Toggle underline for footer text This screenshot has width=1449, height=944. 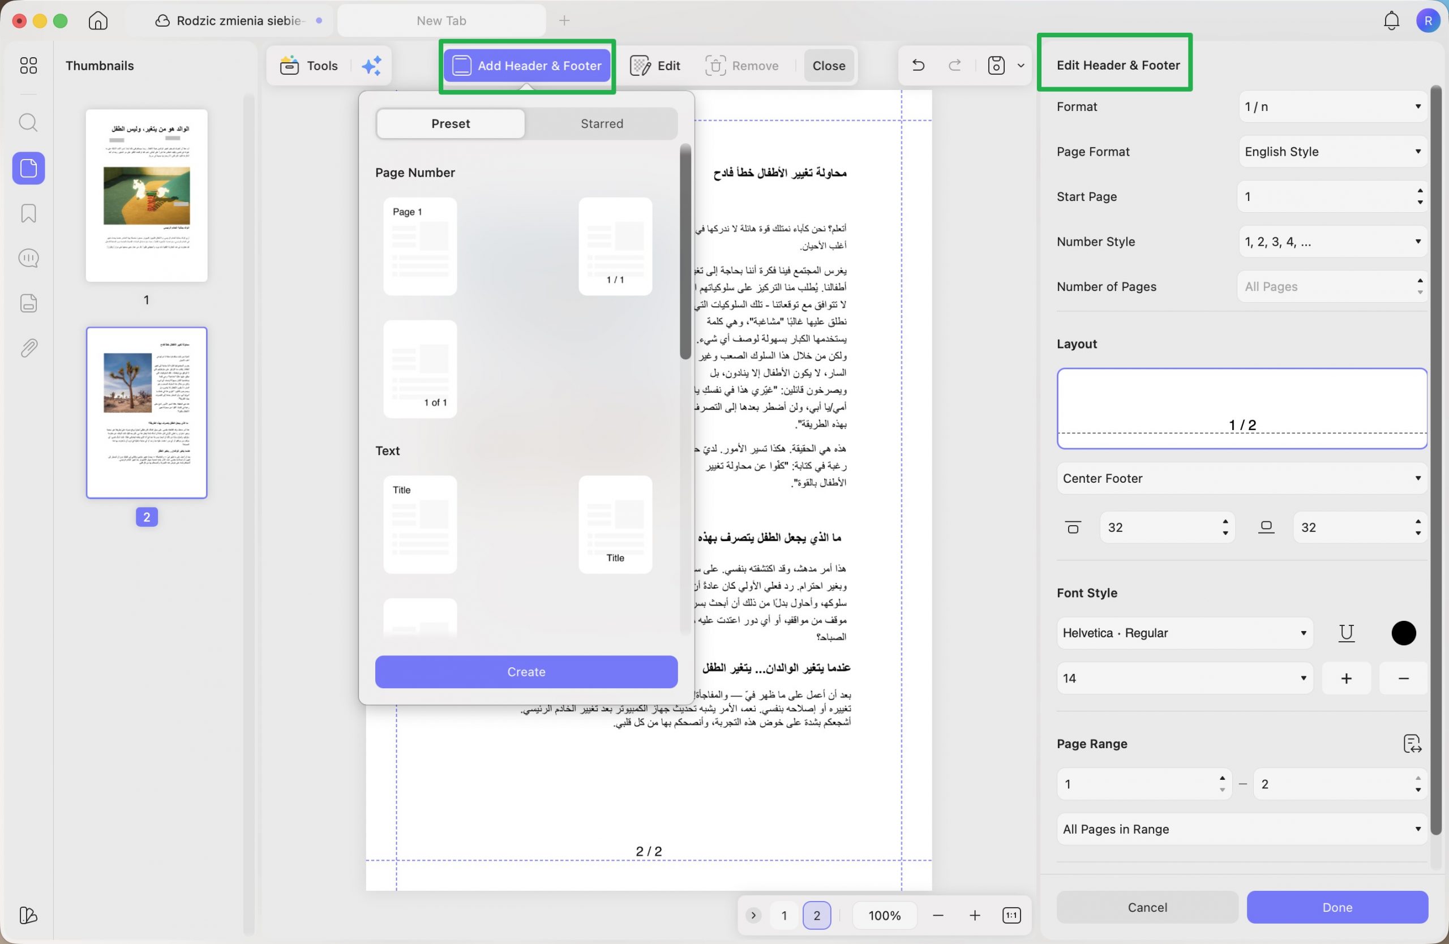coord(1346,633)
